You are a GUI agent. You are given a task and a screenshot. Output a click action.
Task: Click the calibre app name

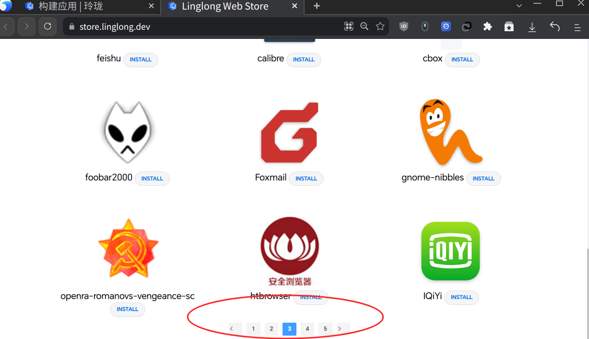tap(271, 59)
